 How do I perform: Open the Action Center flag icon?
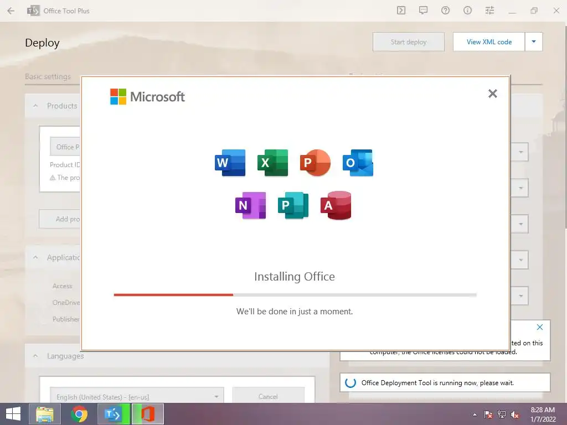(488, 414)
